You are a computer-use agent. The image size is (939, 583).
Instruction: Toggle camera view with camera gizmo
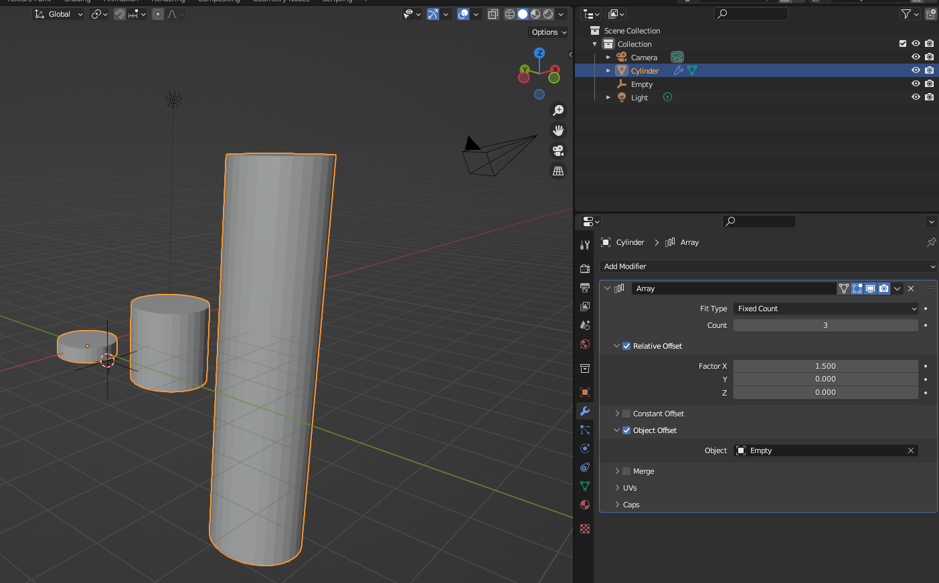click(x=558, y=151)
